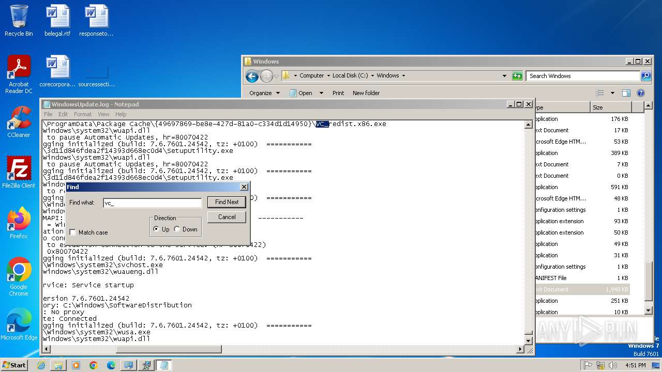Open corecorpora... document on desktop

[57, 71]
